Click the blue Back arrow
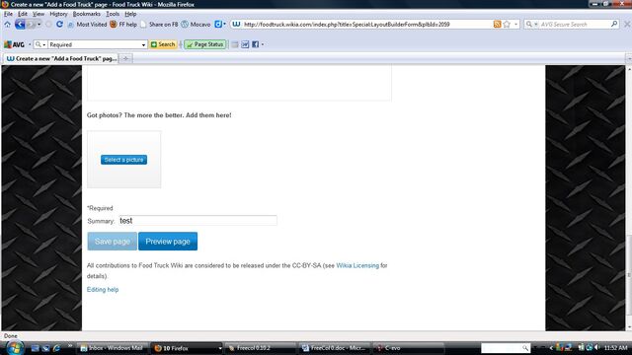Viewport: 632px width, 355px height. pos(20,24)
